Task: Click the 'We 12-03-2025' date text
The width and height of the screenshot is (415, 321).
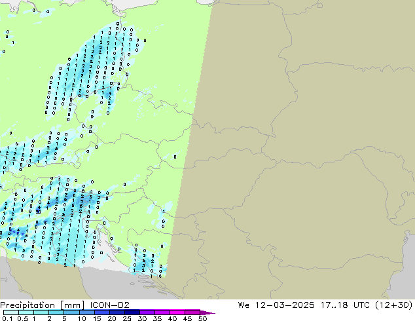Action: [276, 305]
